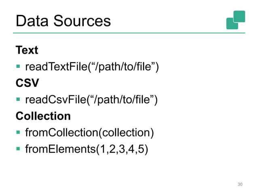
Task: Select the fromCollection(collection) line
Action: click(89, 133)
